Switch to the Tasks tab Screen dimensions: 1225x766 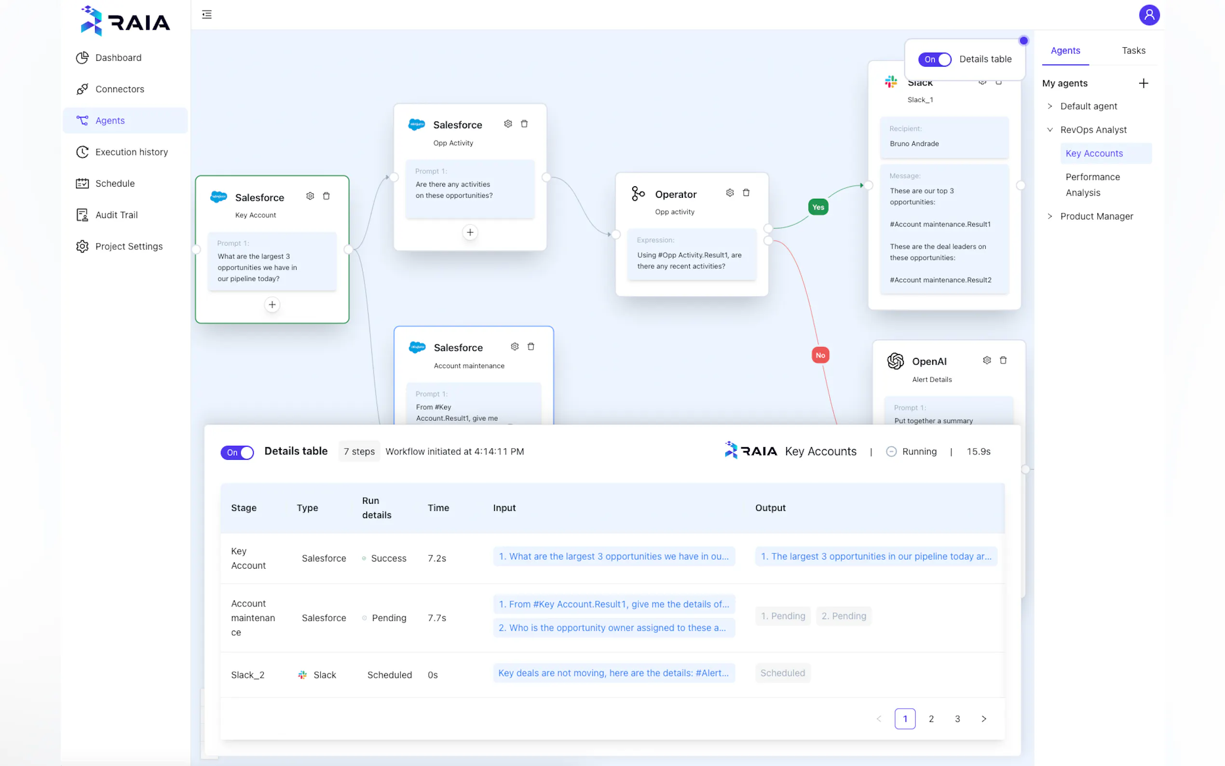pos(1133,51)
